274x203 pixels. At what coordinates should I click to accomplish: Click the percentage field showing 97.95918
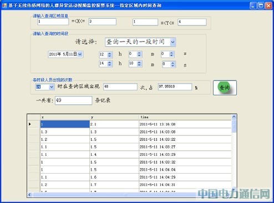(x=175, y=87)
